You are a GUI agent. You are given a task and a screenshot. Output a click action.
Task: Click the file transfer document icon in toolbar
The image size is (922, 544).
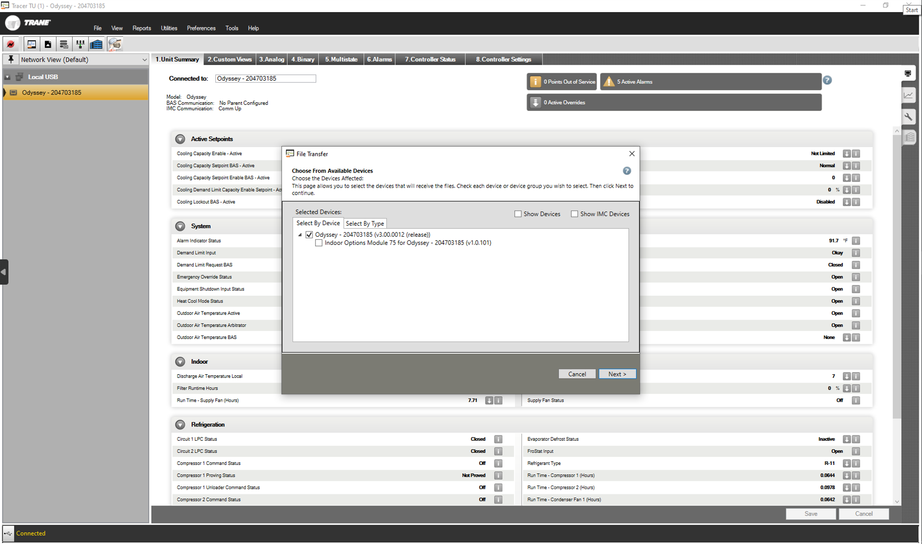click(48, 44)
